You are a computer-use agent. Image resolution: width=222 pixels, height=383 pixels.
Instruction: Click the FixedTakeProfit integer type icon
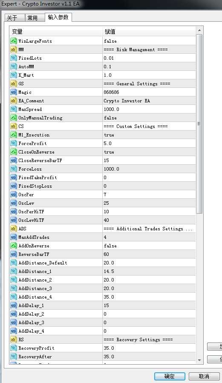pos(13,177)
